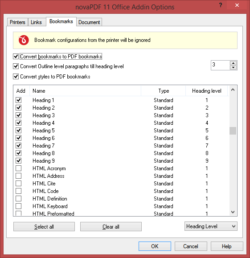
Task: Check the HTML Address style checkbox
Action: [18, 176]
